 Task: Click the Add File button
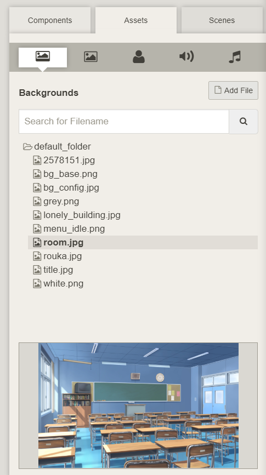[x=233, y=90]
